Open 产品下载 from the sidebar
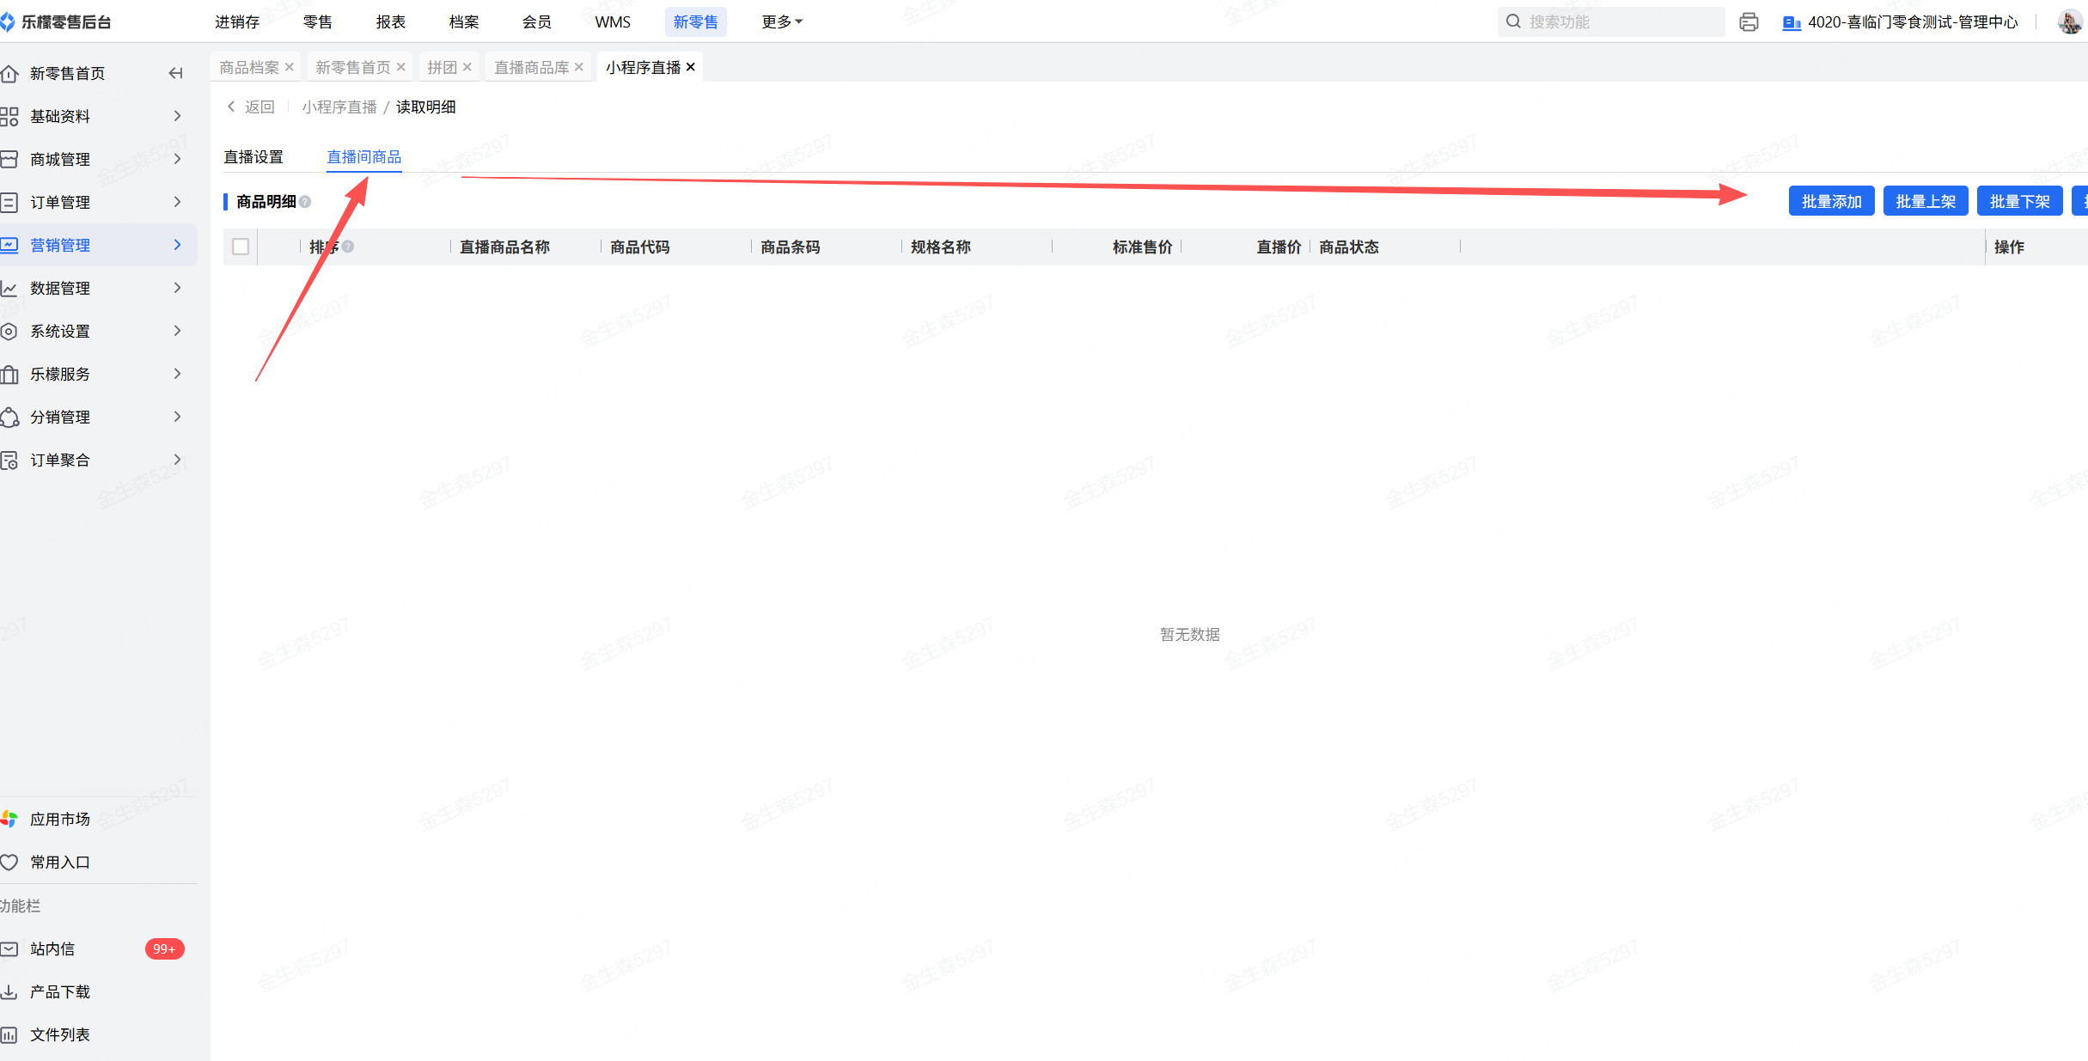This screenshot has height=1061, width=2088. point(59,991)
